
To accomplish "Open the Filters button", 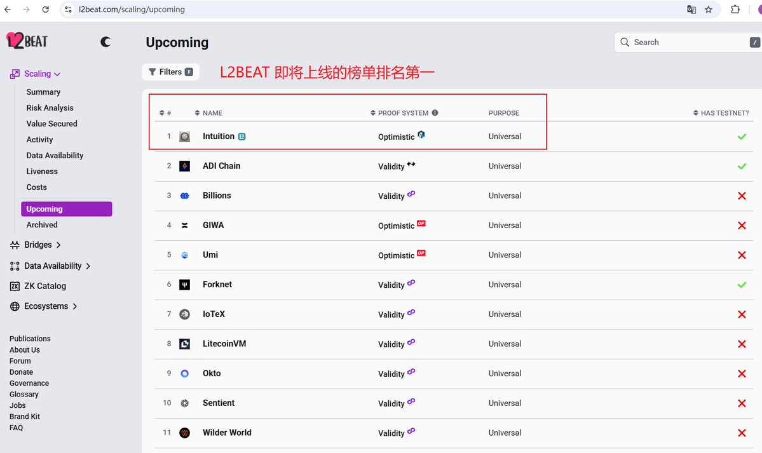I will tap(170, 72).
